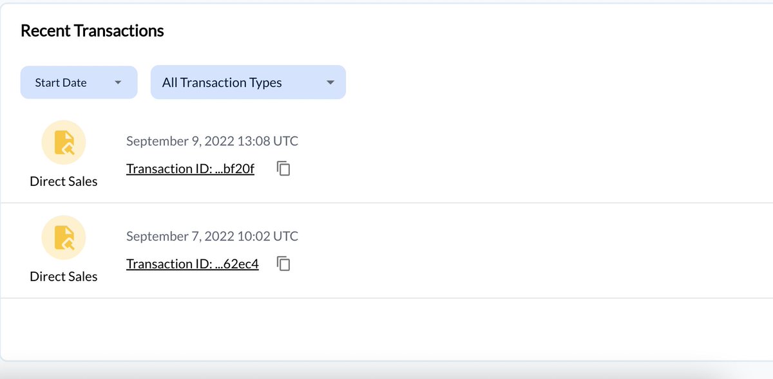Copy the transaction ID ending in bf20f
Screen dimensions: 773x379
284,169
